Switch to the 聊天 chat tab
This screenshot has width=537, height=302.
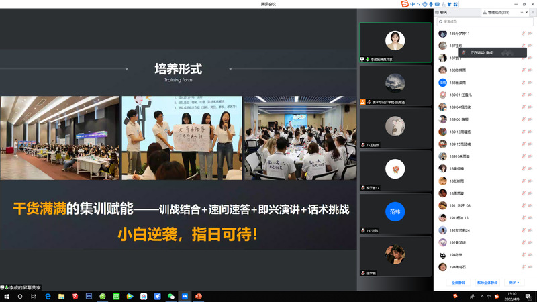[x=443, y=12]
